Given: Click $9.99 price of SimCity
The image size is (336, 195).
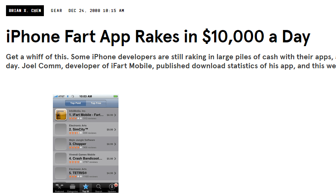Looking at the screenshot, I should (110, 130).
